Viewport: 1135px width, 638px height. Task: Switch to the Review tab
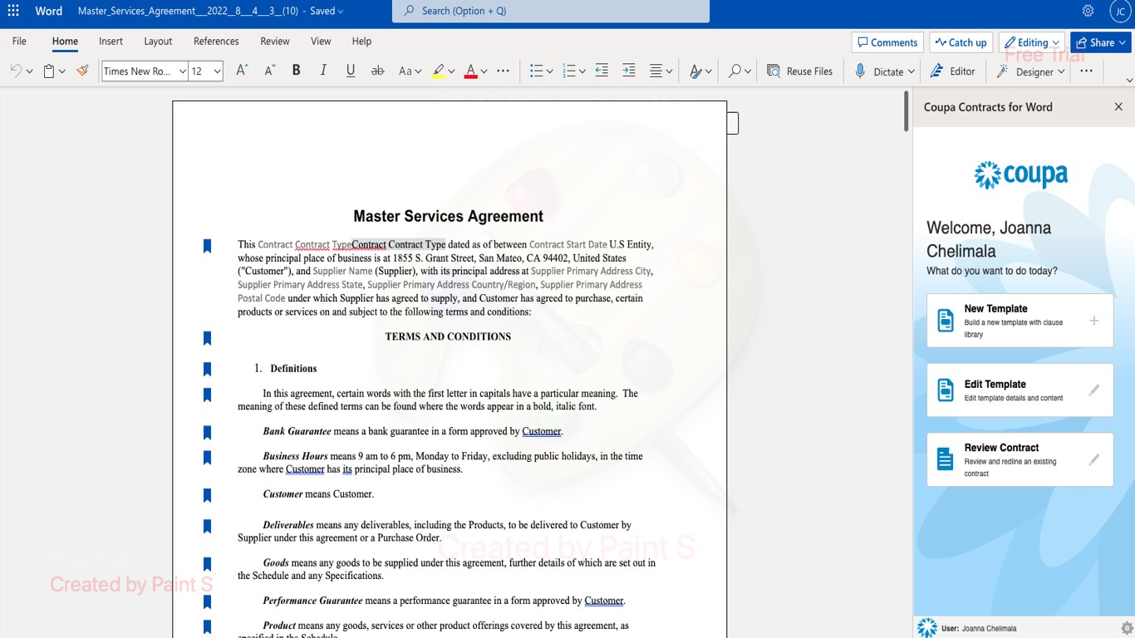[275, 41]
